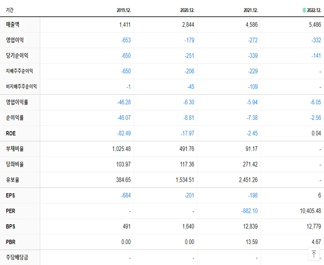Click the 영업이익률 row label
Image resolution: width=324 pixels, height=265 pixels.
pos(17,102)
